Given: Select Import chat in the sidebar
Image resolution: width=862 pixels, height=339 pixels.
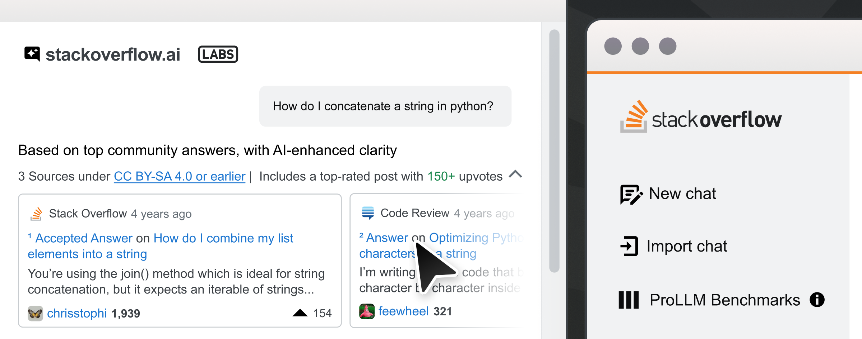Looking at the screenshot, I should [x=686, y=246].
